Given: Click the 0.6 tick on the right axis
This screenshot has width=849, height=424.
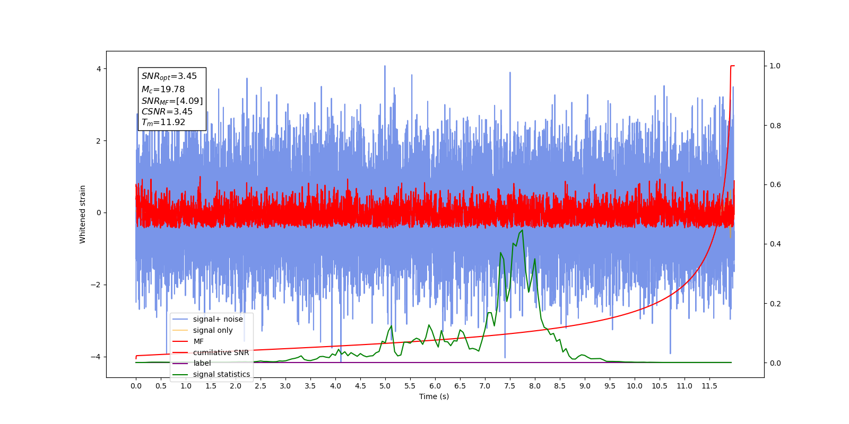Looking at the screenshot, I should (x=775, y=185).
